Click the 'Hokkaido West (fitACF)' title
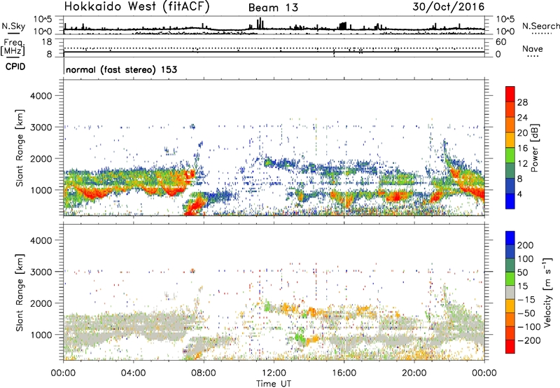The width and height of the screenshot is (560, 388). 136,6
